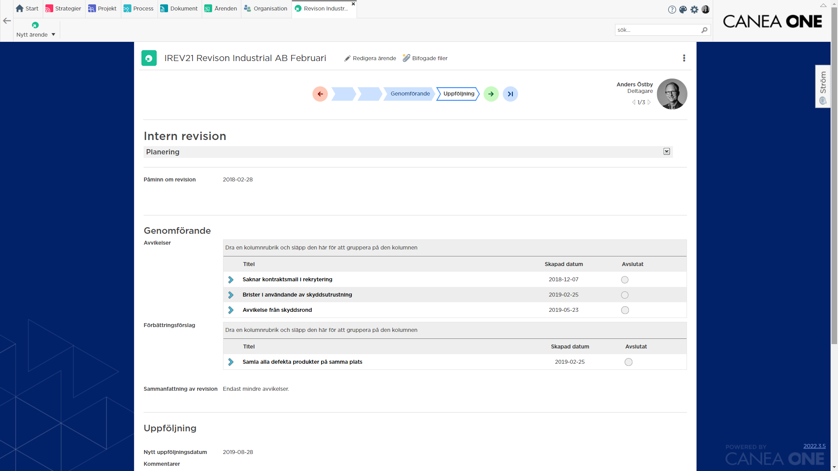Screen dimensions: 838x471
Task: Click the sök search field
Action: click(655, 30)
